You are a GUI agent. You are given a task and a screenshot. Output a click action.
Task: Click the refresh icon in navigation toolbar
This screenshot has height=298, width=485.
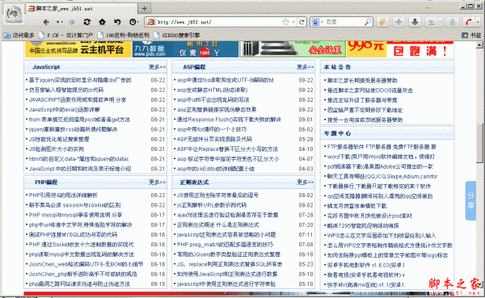(x=87, y=22)
